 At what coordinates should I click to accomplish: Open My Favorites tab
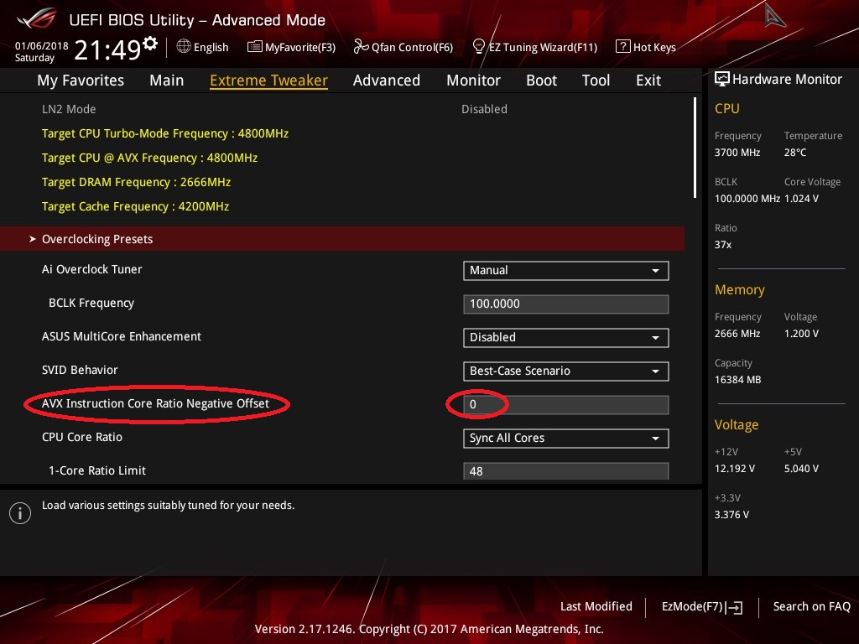point(81,80)
